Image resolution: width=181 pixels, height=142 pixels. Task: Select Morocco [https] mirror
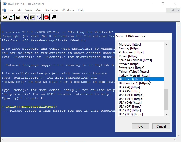141,44
